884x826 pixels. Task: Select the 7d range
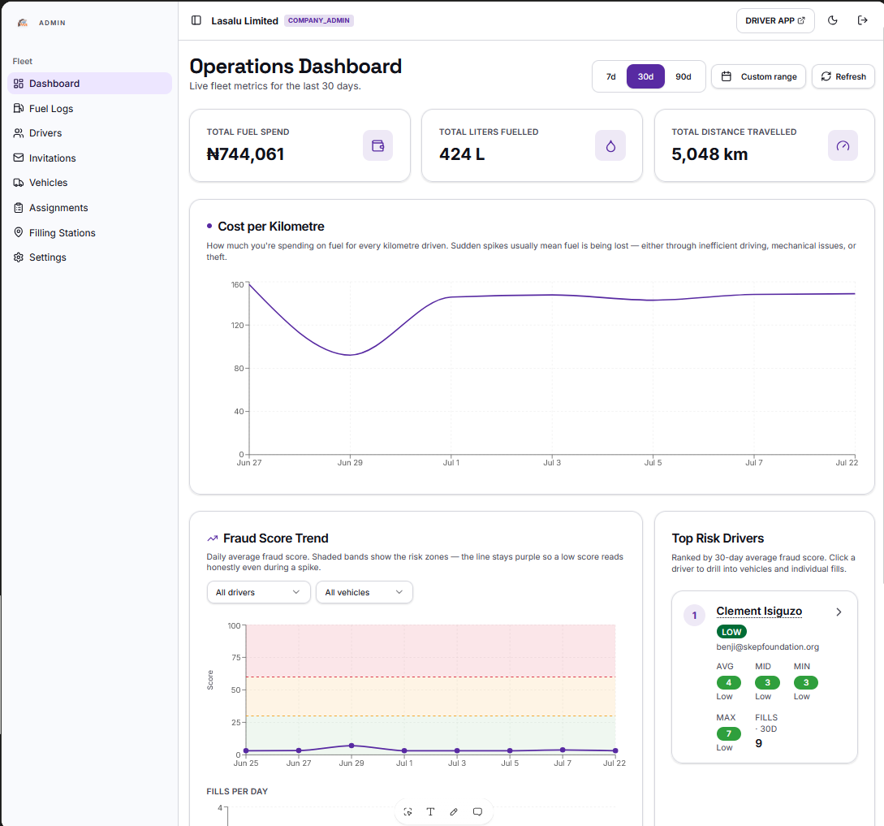610,76
